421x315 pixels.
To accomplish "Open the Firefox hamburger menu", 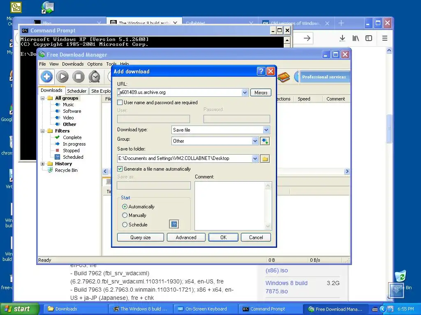I will pyautogui.click(x=385, y=38).
